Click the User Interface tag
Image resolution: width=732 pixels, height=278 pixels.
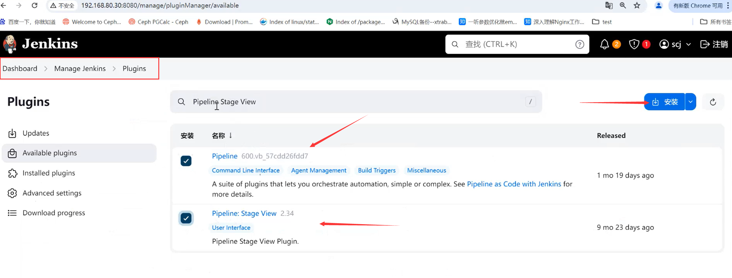coord(231,228)
